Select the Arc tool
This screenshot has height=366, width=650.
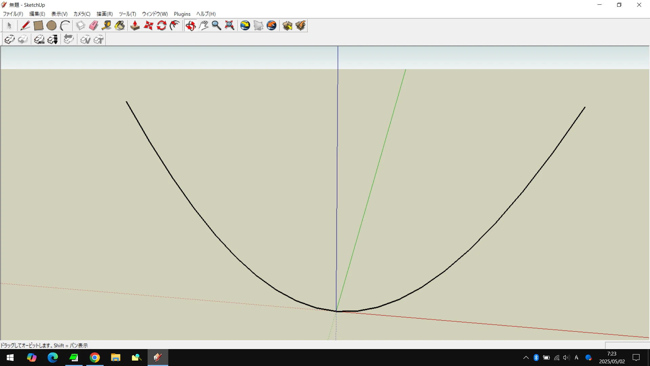pyautogui.click(x=65, y=25)
